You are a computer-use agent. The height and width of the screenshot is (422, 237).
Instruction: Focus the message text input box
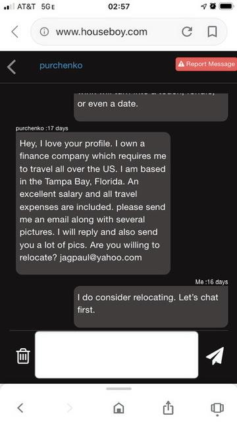(117, 355)
